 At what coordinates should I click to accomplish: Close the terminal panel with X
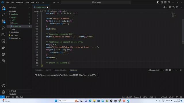point(181,70)
